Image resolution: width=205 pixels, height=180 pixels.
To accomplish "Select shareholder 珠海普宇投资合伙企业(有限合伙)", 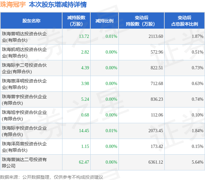I will [x=24, y=100].
